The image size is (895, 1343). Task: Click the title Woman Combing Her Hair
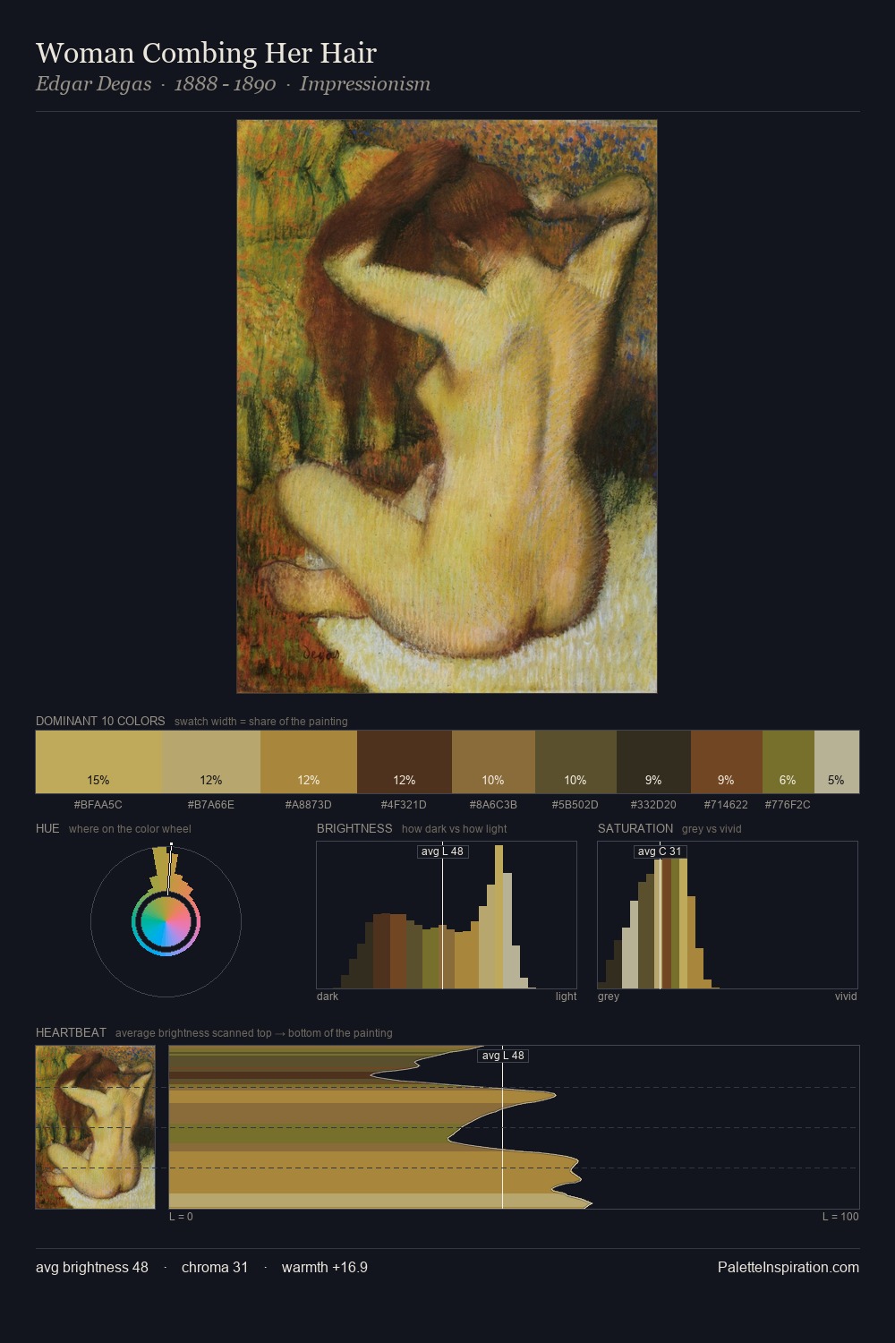[206, 54]
